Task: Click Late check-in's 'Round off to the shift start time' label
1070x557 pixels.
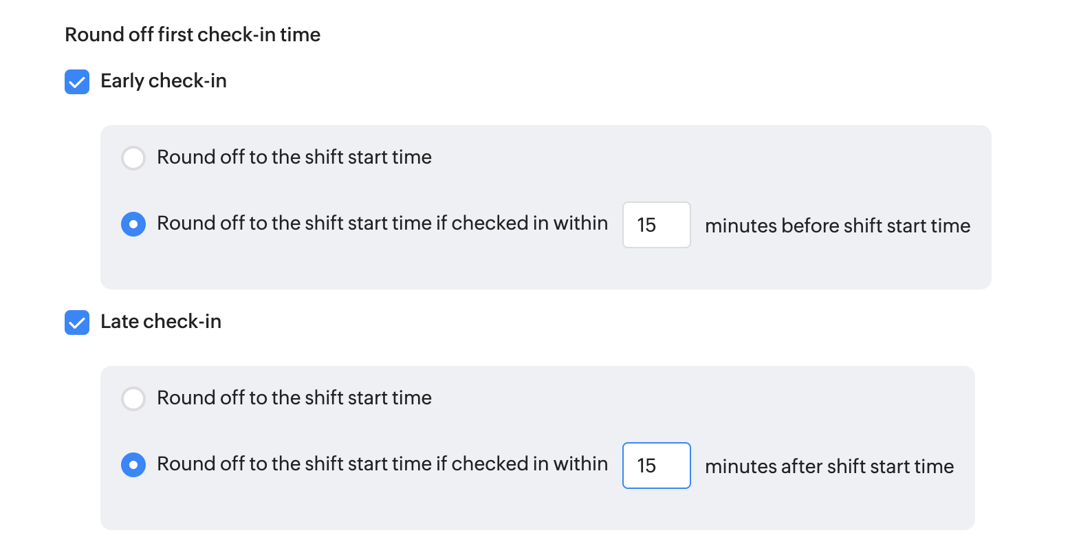Action: click(x=294, y=398)
